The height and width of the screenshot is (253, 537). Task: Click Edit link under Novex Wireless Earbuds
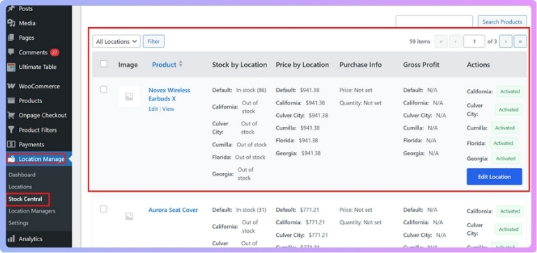coord(153,109)
